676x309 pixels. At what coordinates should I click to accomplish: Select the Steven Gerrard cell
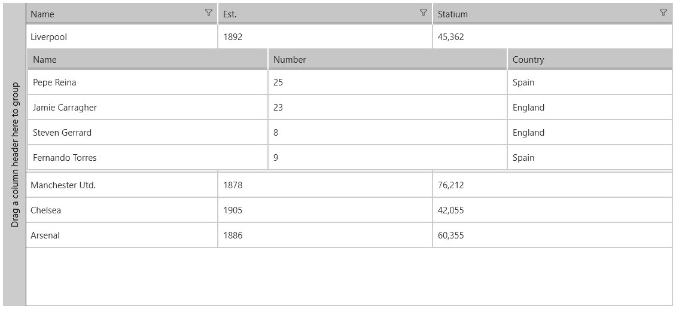coord(148,132)
